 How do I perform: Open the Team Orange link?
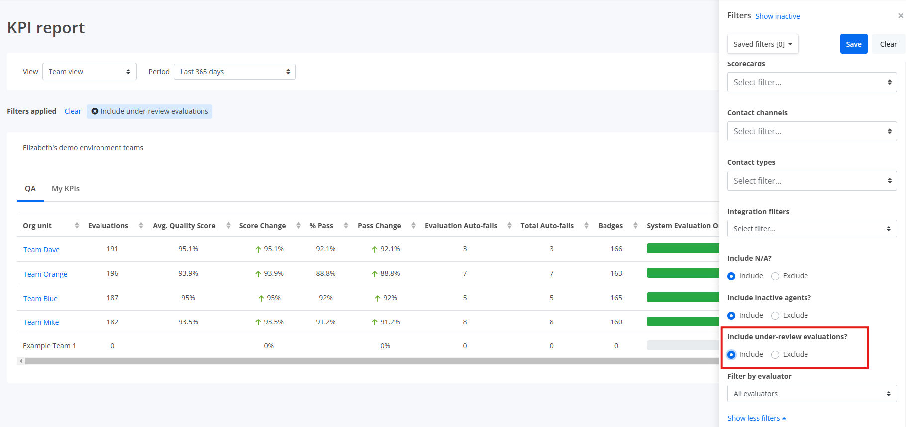click(x=45, y=274)
